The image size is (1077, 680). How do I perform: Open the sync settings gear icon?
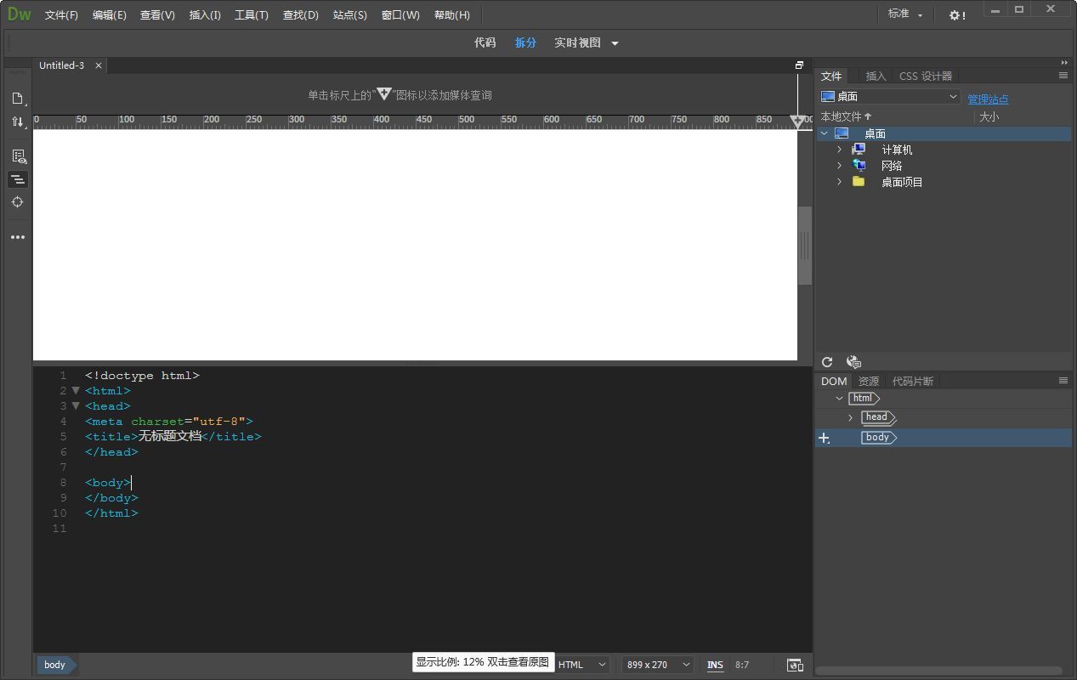pyautogui.click(x=956, y=15)
